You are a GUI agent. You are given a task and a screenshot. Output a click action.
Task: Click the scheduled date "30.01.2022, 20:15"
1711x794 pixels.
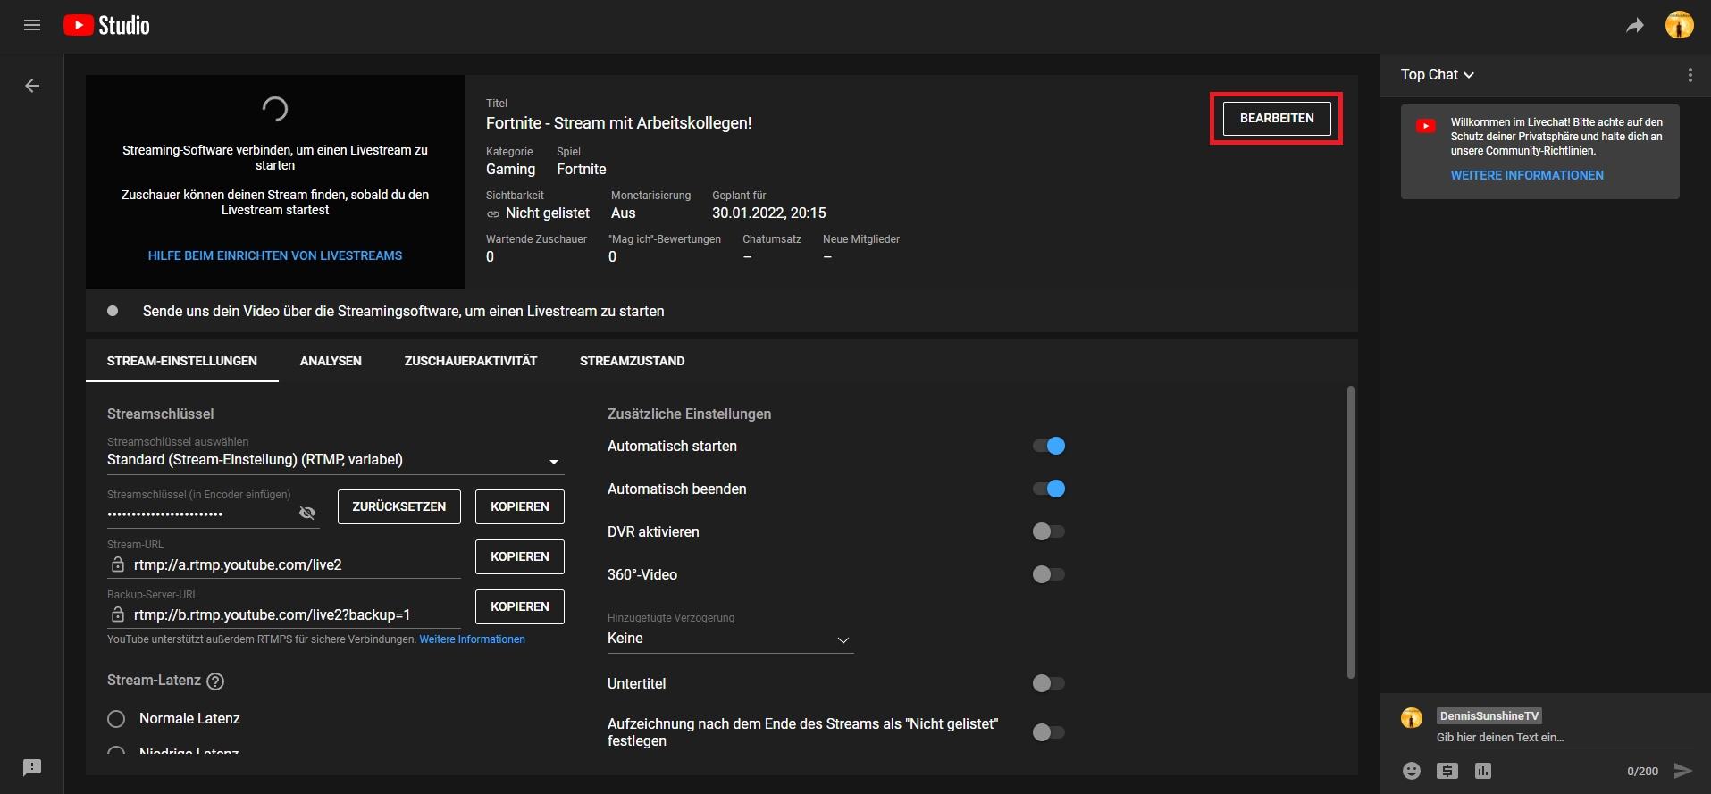[769, 213]
